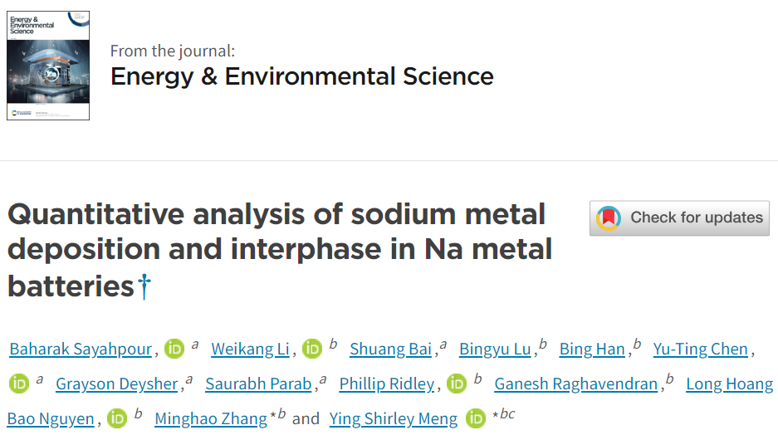Viewport: 778px width, 435px height.
Task: Open author link Grayson Deysher
Action: (x=116, y=384)
